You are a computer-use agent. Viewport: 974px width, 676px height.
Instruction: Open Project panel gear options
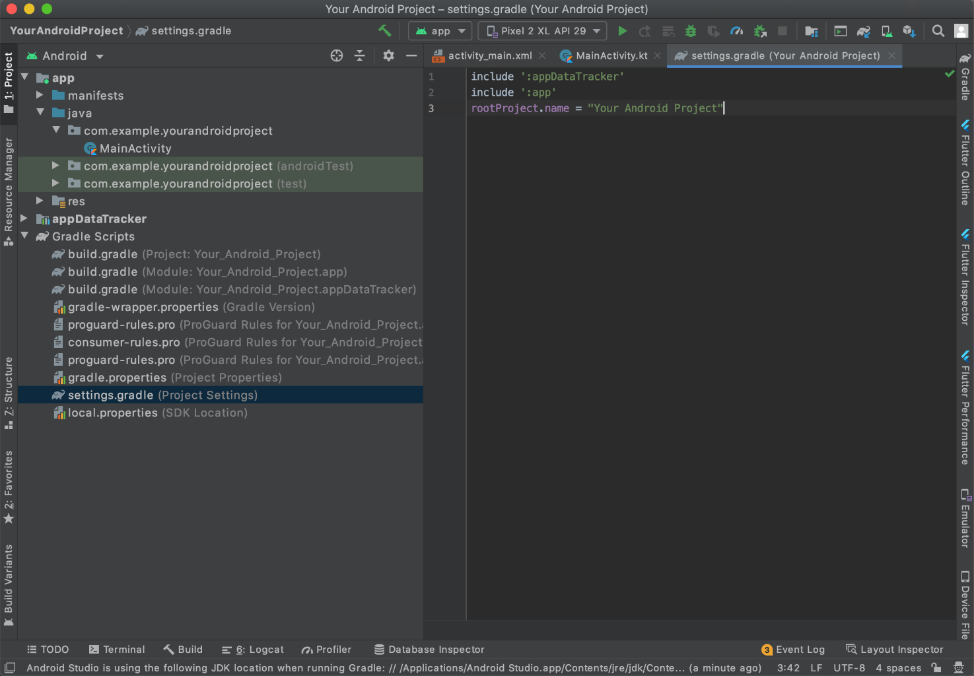[389, 55]
